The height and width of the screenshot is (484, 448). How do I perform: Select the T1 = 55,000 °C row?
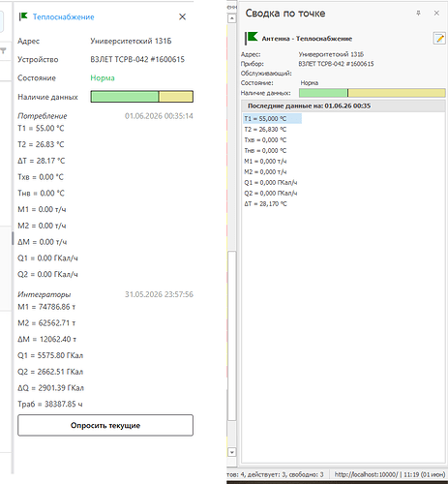click(272, 119)
